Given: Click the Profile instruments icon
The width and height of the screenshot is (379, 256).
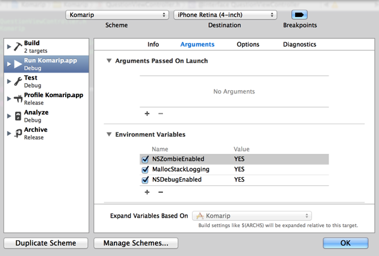Looking at the screenshot, I should tap(18, 99).
